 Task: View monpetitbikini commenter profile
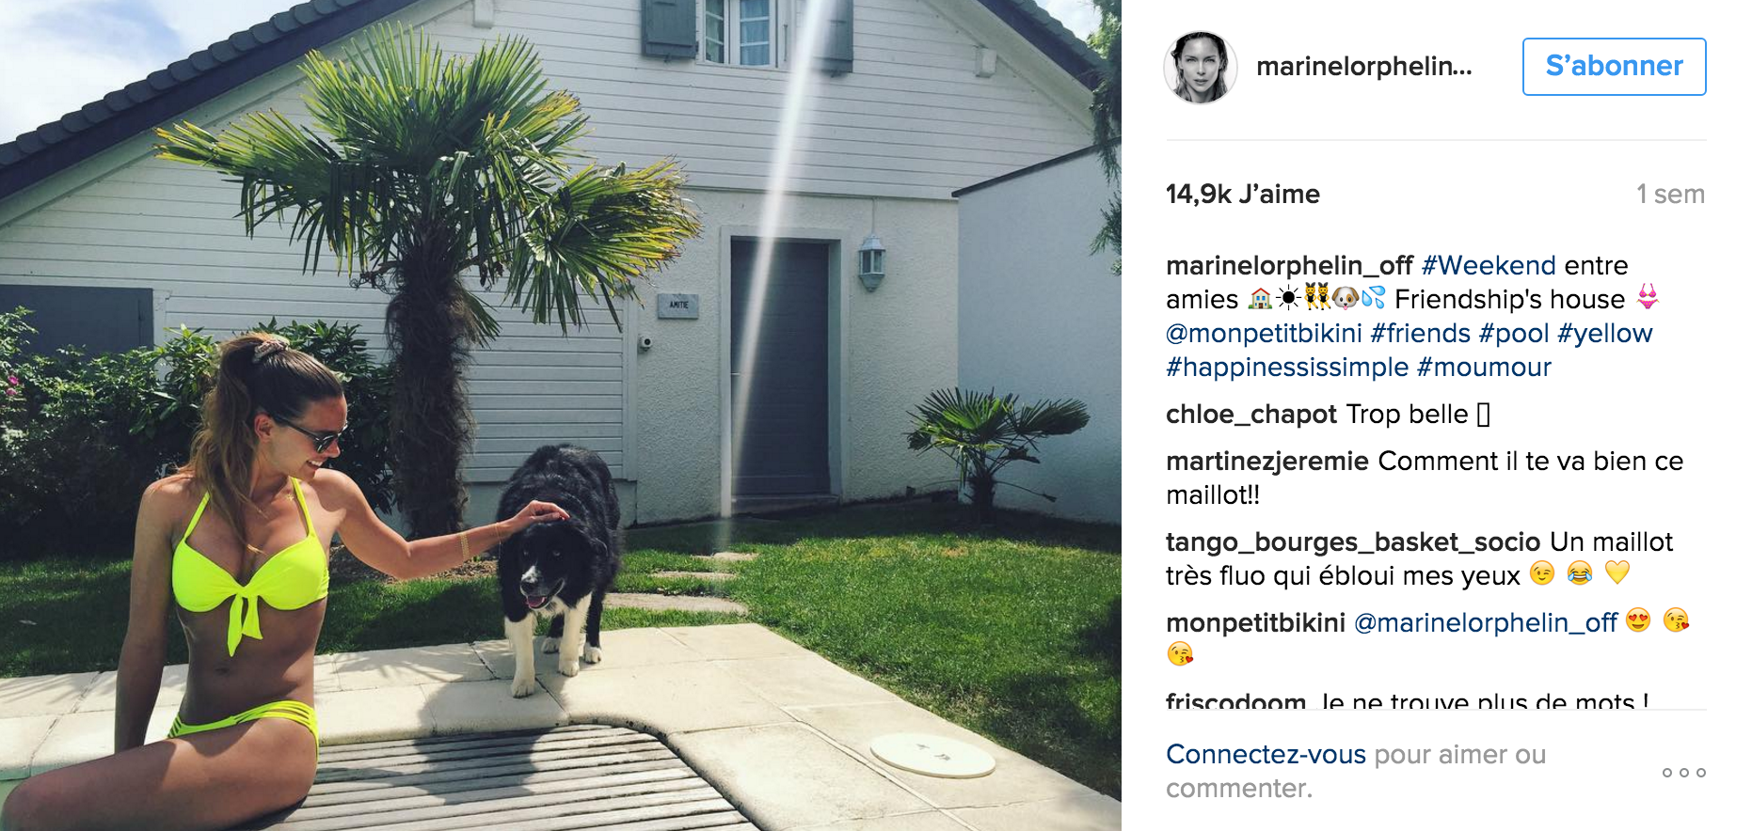coord(1255,623)
